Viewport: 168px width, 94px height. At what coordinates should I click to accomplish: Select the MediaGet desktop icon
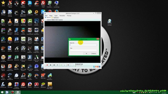(3, 40)
